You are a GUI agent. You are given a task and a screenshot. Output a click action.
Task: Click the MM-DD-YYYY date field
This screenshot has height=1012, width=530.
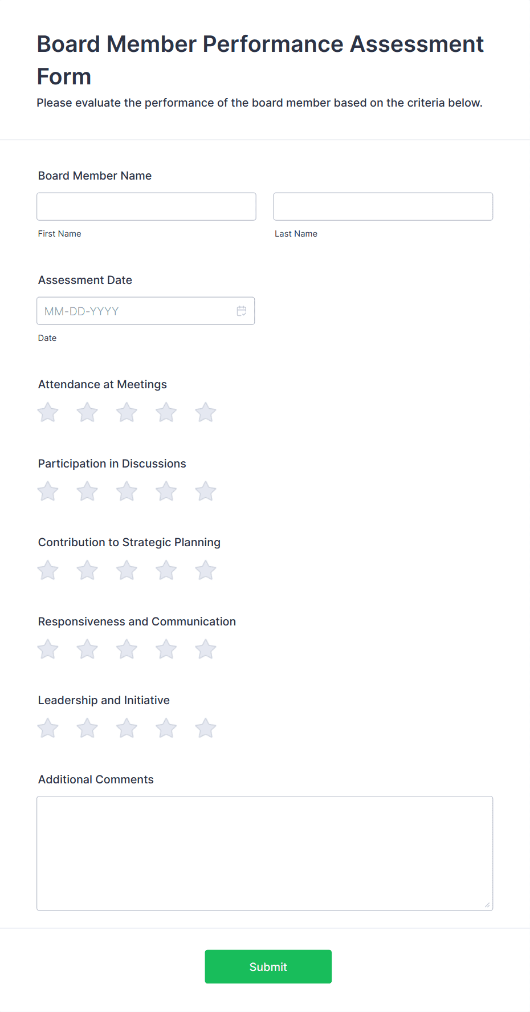tap(146, 311)
